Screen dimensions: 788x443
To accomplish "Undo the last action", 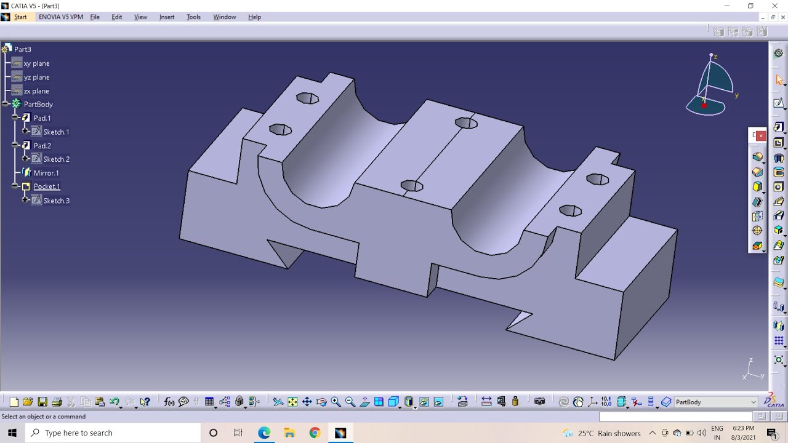I will click(114, 402).
